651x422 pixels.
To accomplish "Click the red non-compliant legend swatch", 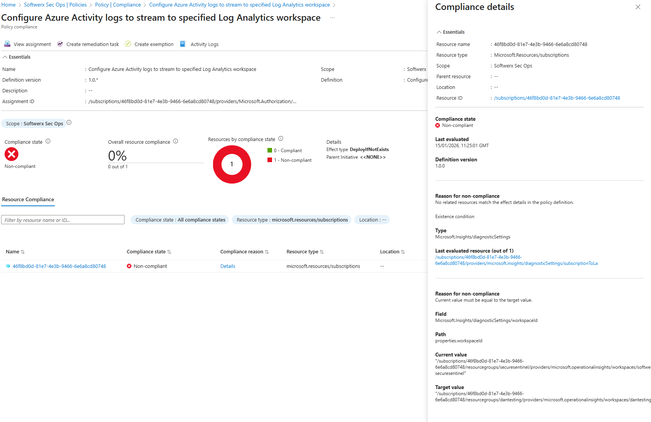I will [x=270, y=160].
